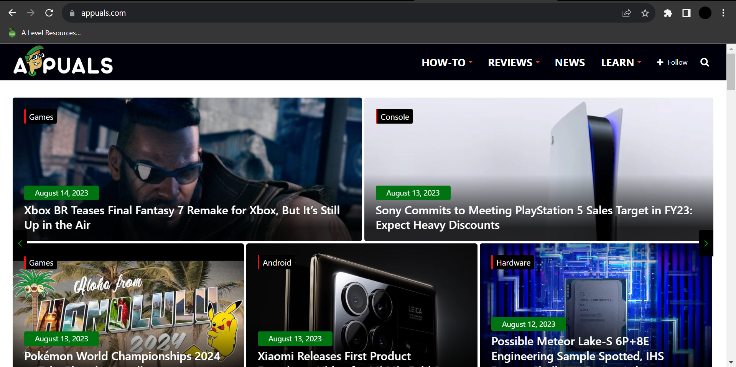Open Xiaomi Releases First Product article
This screenshot has height=367, width=736.
[x=334, y=357]
